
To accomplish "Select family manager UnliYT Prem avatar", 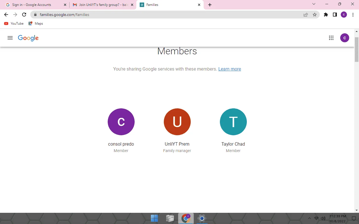I will coord(177,122).
